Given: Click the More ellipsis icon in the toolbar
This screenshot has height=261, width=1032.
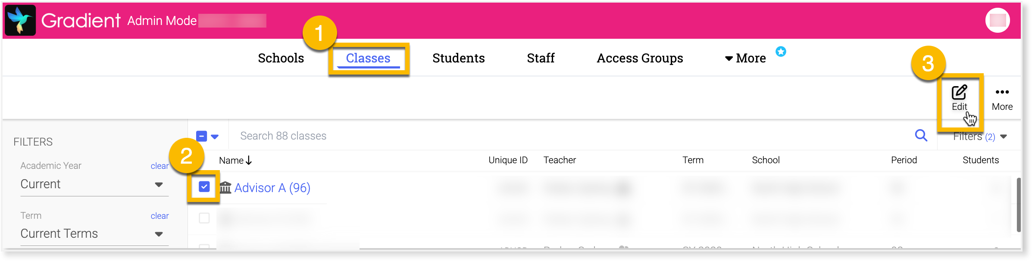Looking at the screenshot, I should pos(1003,91).
